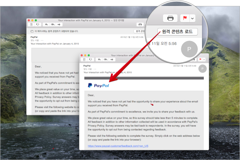This screenshot has height=160, width=240.
Task: Reply to the message in the back window
Action: [46, 25]
